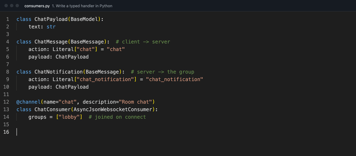356x156 pixels.
Task: Click the '# client -> server' comment
Action: (143, 42)
